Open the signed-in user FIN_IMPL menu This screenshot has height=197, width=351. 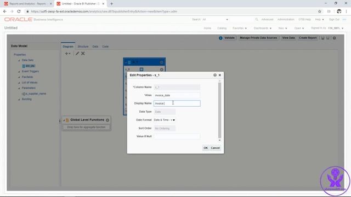(x=336, y=28)
